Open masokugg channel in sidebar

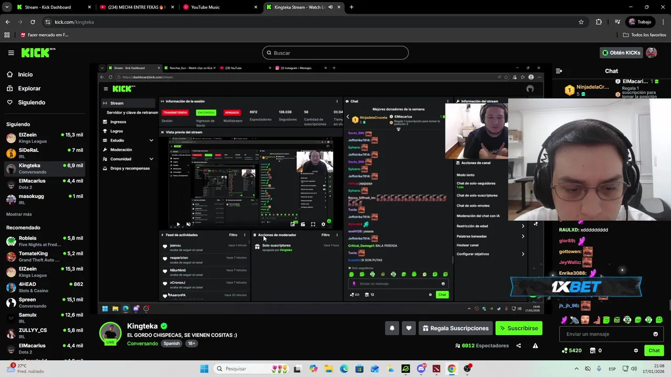click(x=45, y=199)
